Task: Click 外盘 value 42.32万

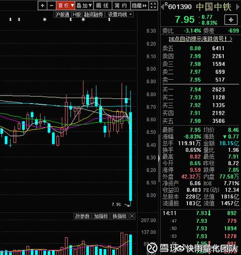Action: (x=191, y=177)
